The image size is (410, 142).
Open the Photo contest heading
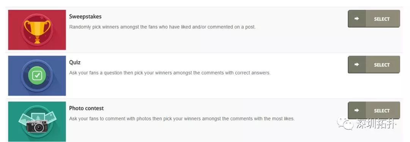tap(86, 108)
